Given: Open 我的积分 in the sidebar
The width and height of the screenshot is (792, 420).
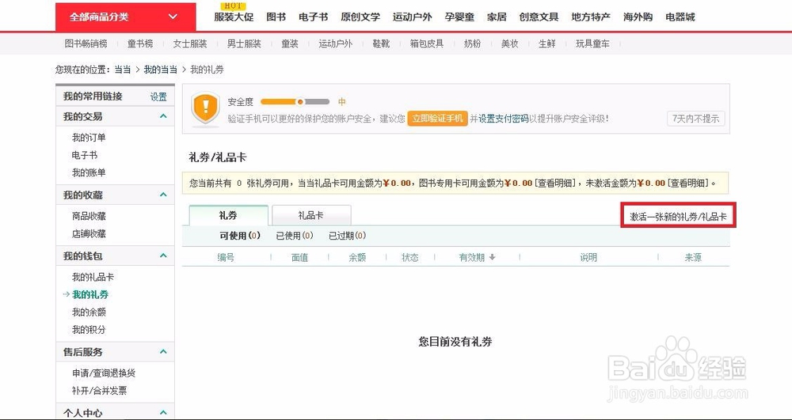Looking at the screenshot, I should (89, 330).
